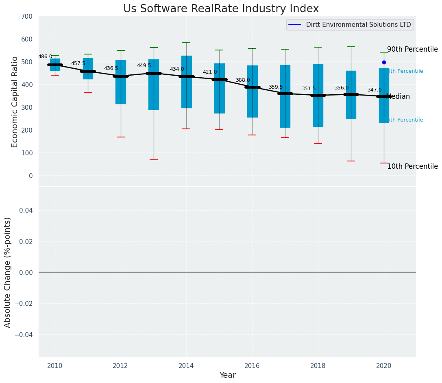Click the 2020 red 10th percentile marker

(383, 163)
